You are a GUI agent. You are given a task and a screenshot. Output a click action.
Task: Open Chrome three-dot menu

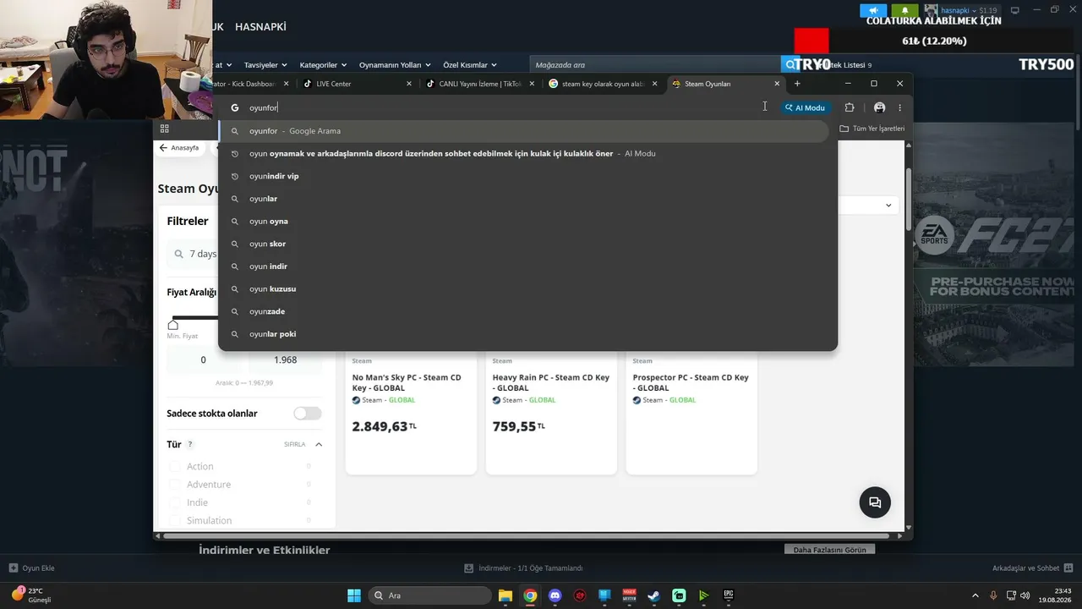tap(900, 107)
